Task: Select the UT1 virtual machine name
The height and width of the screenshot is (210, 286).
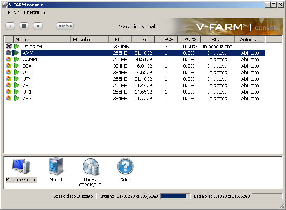Action: click(x=27, y=92)
